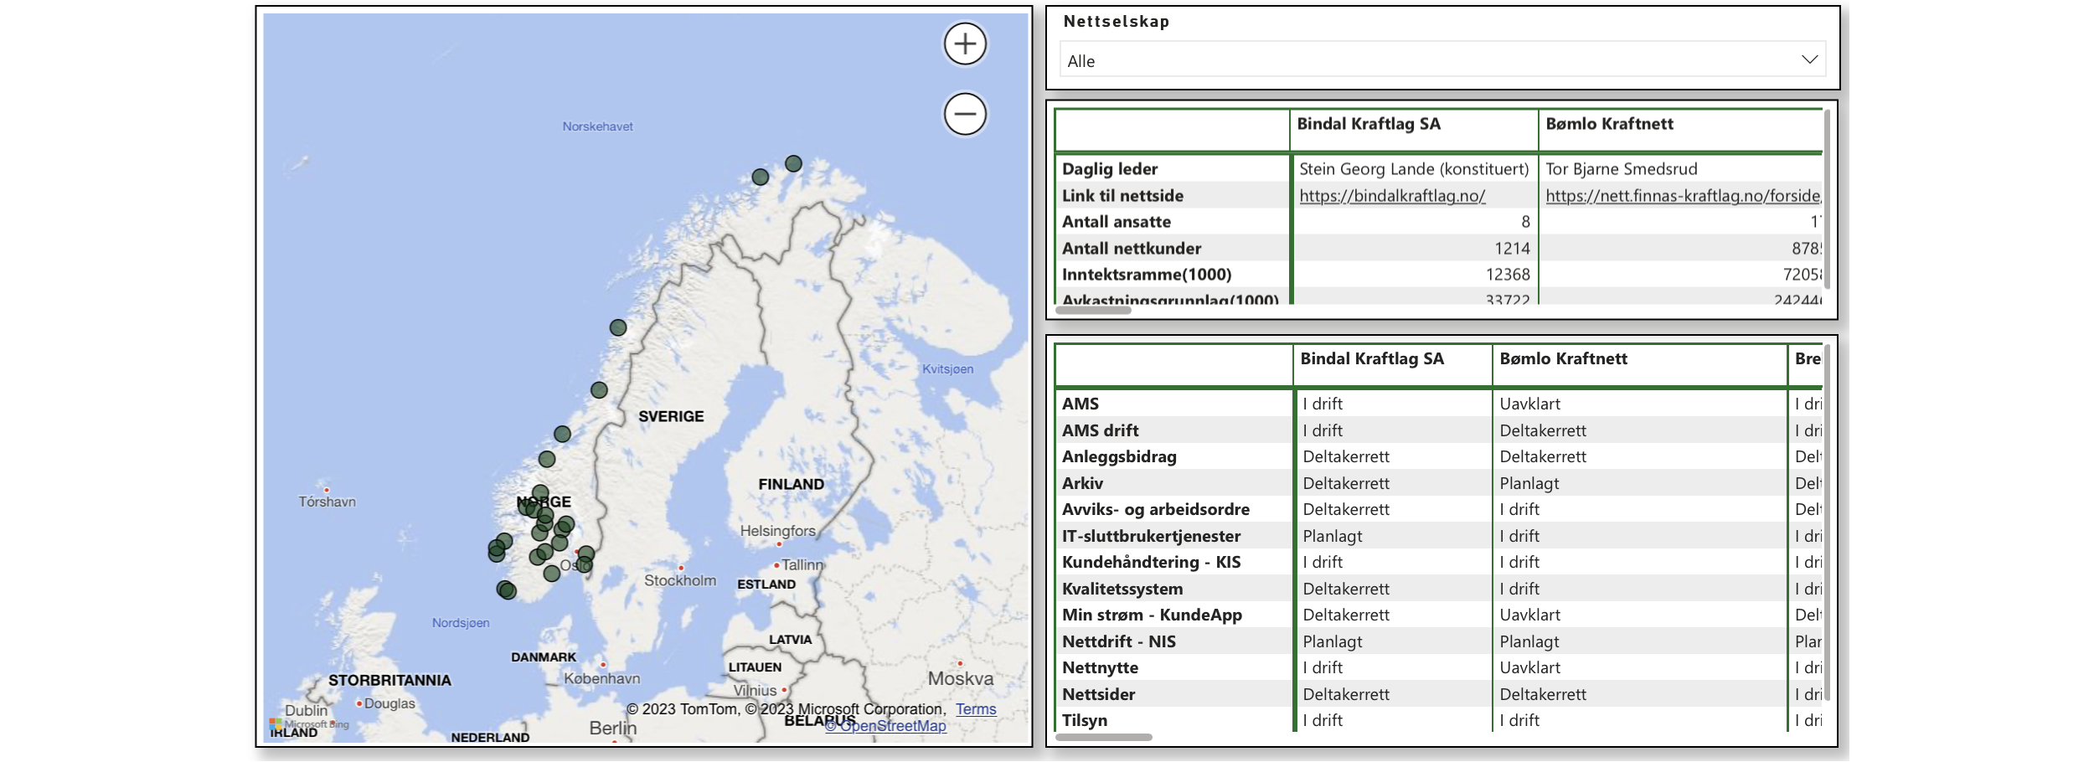The image size is (2094, 762).
Task: Click vertical scrollbar of the lower table
Action: (1827, 519)
